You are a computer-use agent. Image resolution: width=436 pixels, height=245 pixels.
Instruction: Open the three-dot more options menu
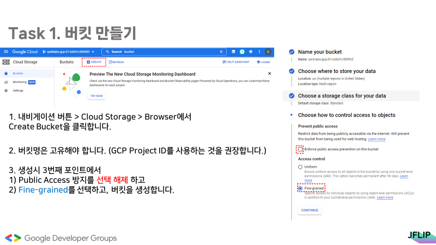[259, 52]
